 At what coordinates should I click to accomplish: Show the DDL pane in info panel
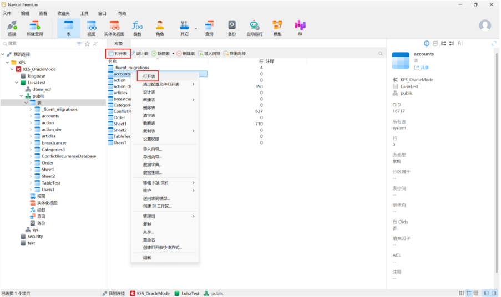click(x=436, y=43)
